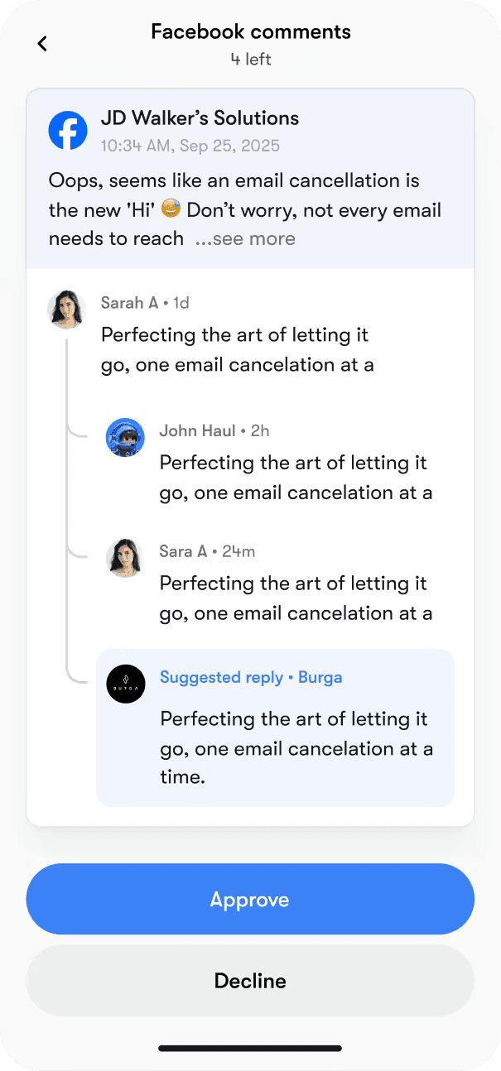Open John Haul's blue avatar
The height and width of the screenshot is (1071, 501).
pos(125,437)
